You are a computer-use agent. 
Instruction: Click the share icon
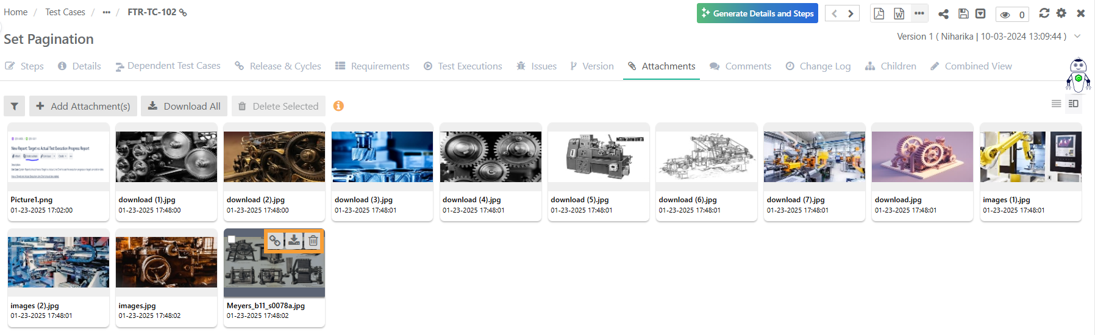click(x=943, y=13)
